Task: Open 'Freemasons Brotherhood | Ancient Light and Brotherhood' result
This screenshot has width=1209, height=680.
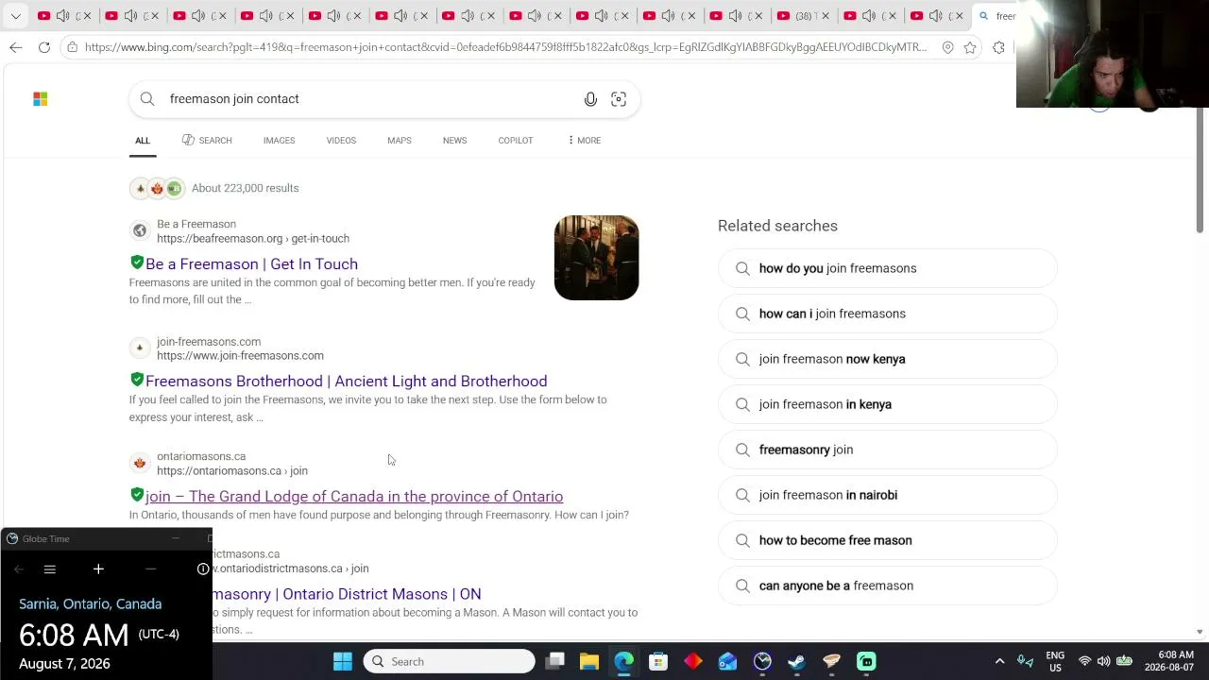Action: 346,382
